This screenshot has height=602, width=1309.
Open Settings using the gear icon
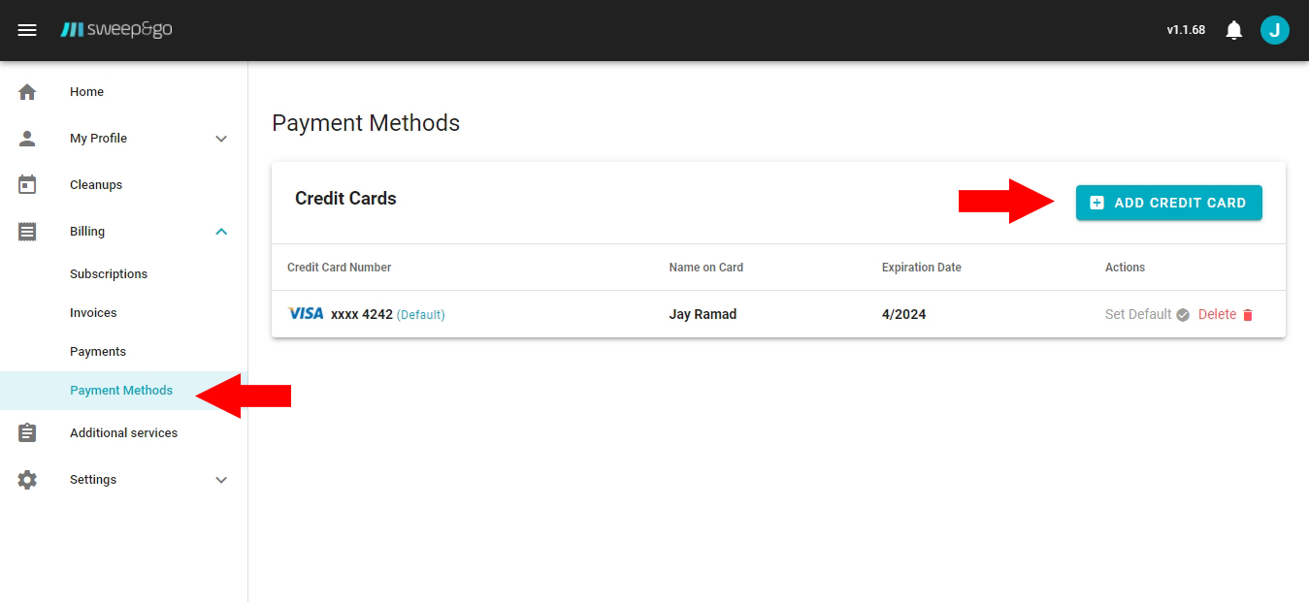tap(28, 479)
